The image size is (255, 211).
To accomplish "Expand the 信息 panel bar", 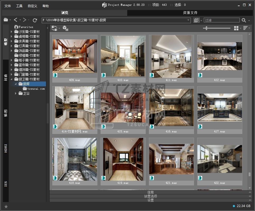I will tap(150, 192).
